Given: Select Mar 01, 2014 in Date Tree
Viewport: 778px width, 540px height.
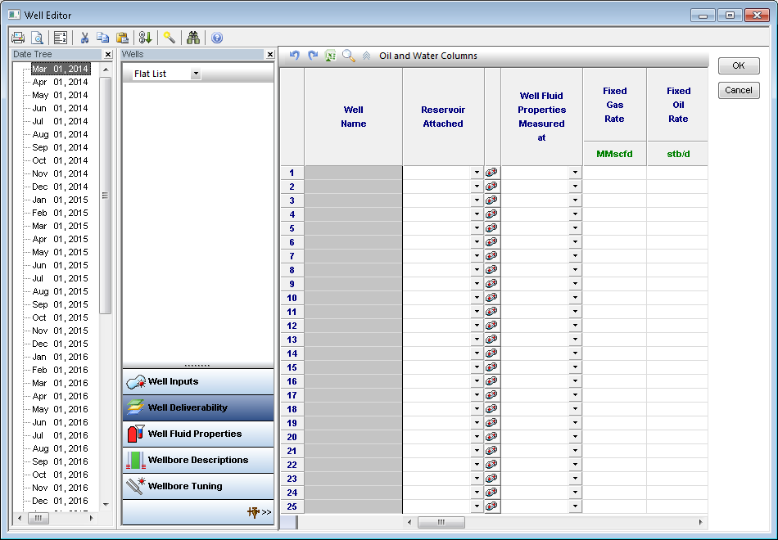Looking at the screenshot, I should [60, 69].
